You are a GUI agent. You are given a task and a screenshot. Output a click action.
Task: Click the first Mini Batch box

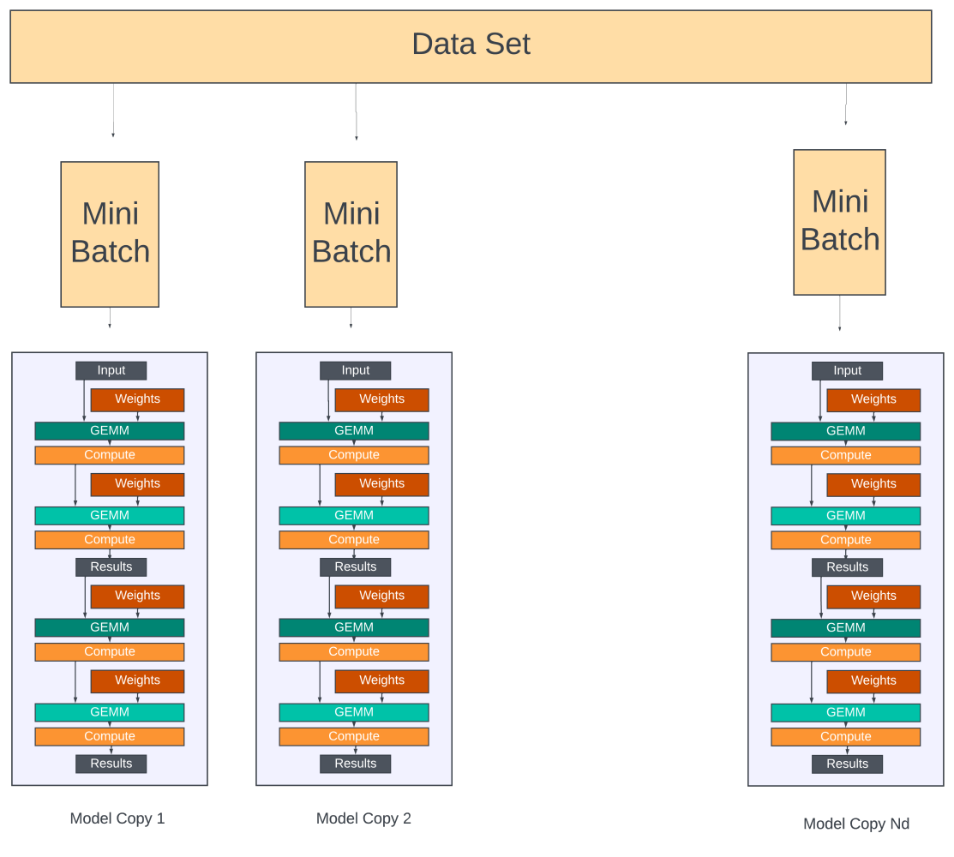[110, 234]
